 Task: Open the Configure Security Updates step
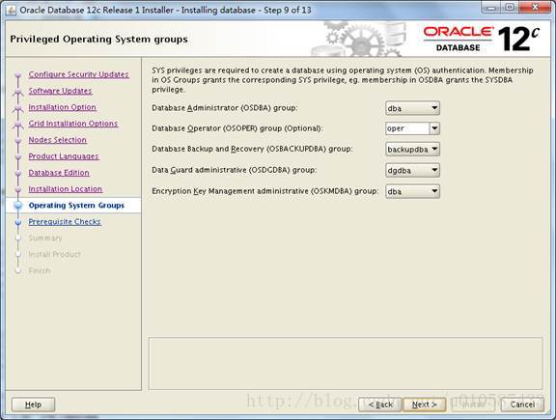(x=79, y=74)
